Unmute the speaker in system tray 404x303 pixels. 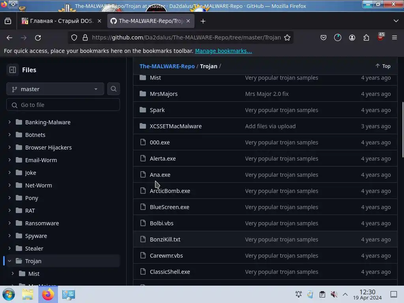tap(334, 294)
